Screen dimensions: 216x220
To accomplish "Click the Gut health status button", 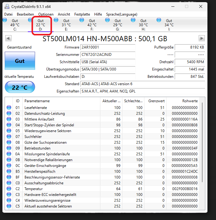I will coord(20,61).
